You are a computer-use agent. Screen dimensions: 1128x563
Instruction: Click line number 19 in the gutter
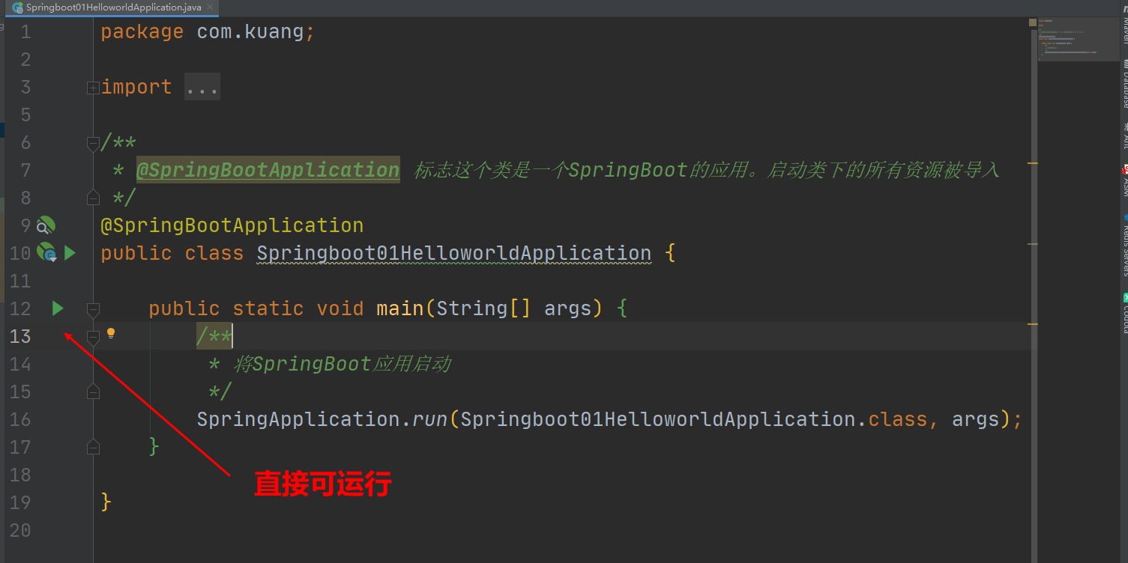tap(20, 502)
